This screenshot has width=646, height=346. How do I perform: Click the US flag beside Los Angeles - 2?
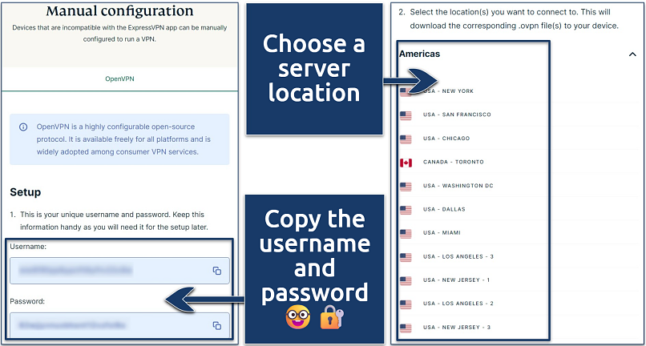click(x=406, y=304)
